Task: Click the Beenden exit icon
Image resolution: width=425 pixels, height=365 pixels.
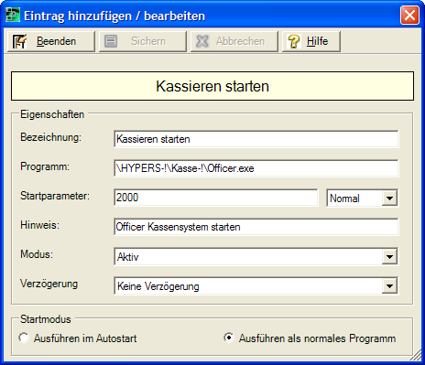Action: point(20,41)
